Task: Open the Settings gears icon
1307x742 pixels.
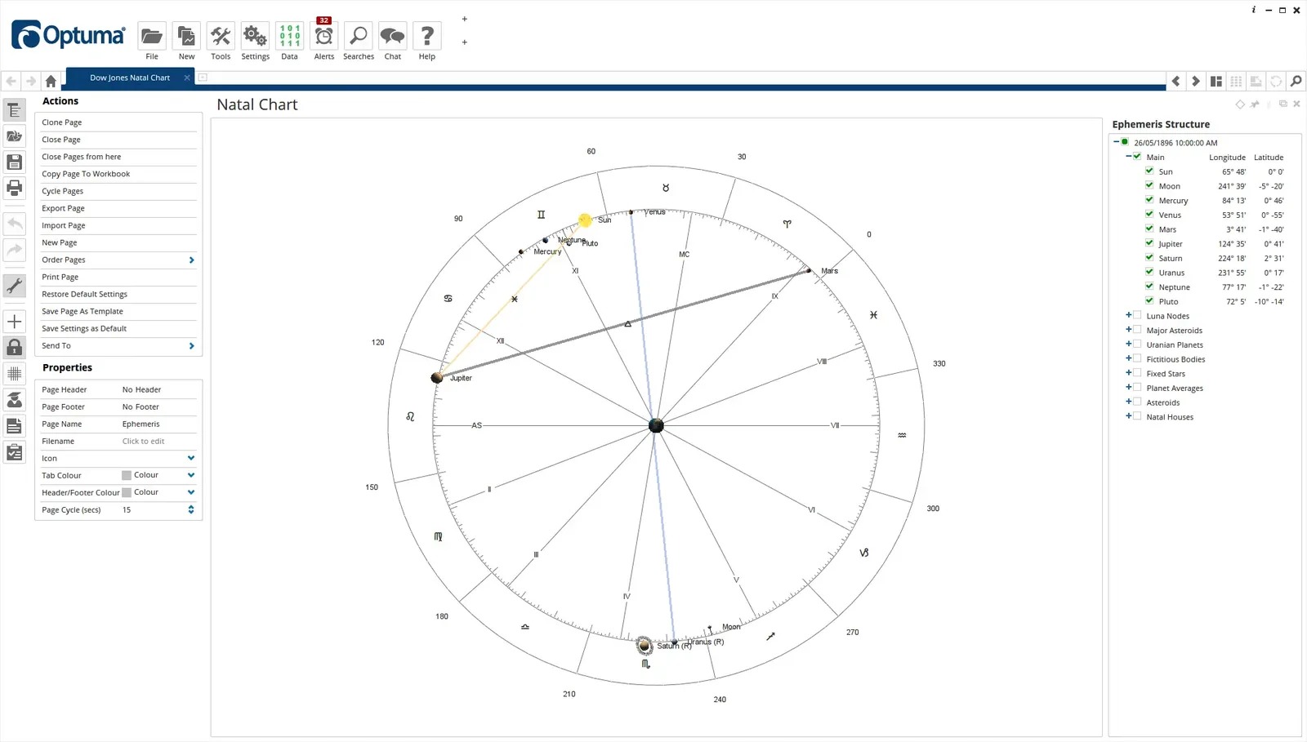Action: click(x=255, y=36)
